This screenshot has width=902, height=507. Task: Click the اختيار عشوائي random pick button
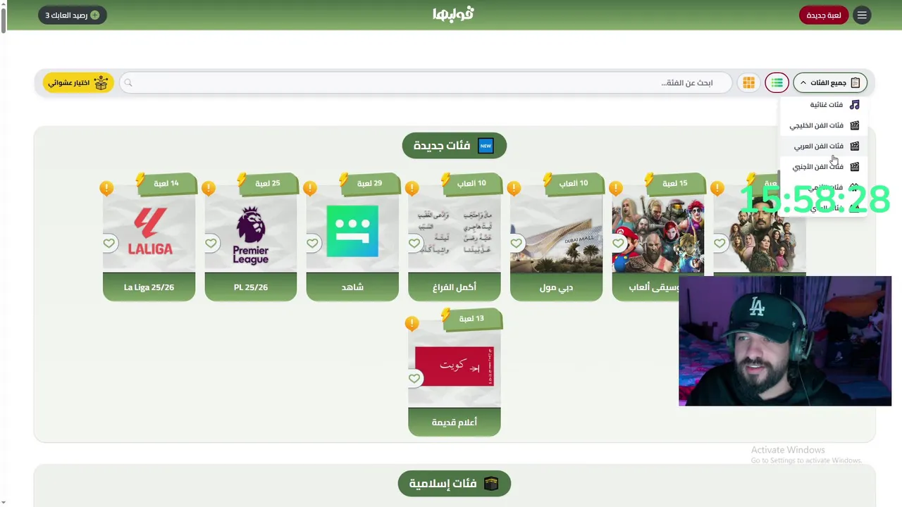(78, 82)
